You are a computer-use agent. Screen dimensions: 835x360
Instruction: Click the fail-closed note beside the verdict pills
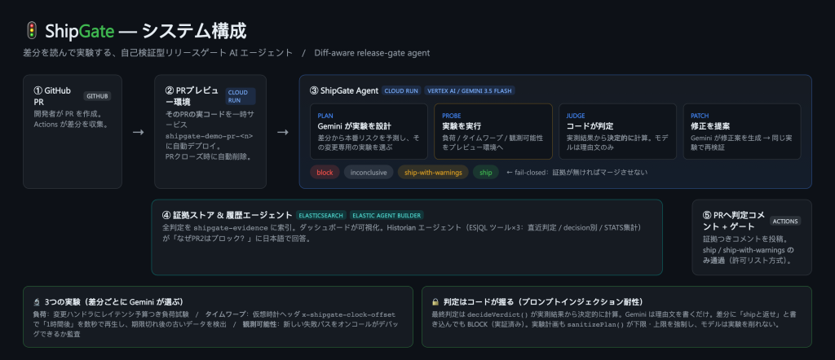tap(577, 173)
